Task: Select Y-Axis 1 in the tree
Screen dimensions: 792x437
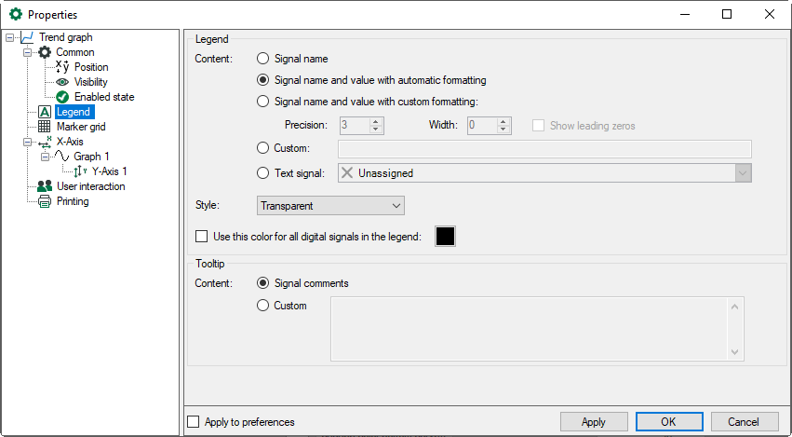Action: pyautogui.click(x=109, y=171)
